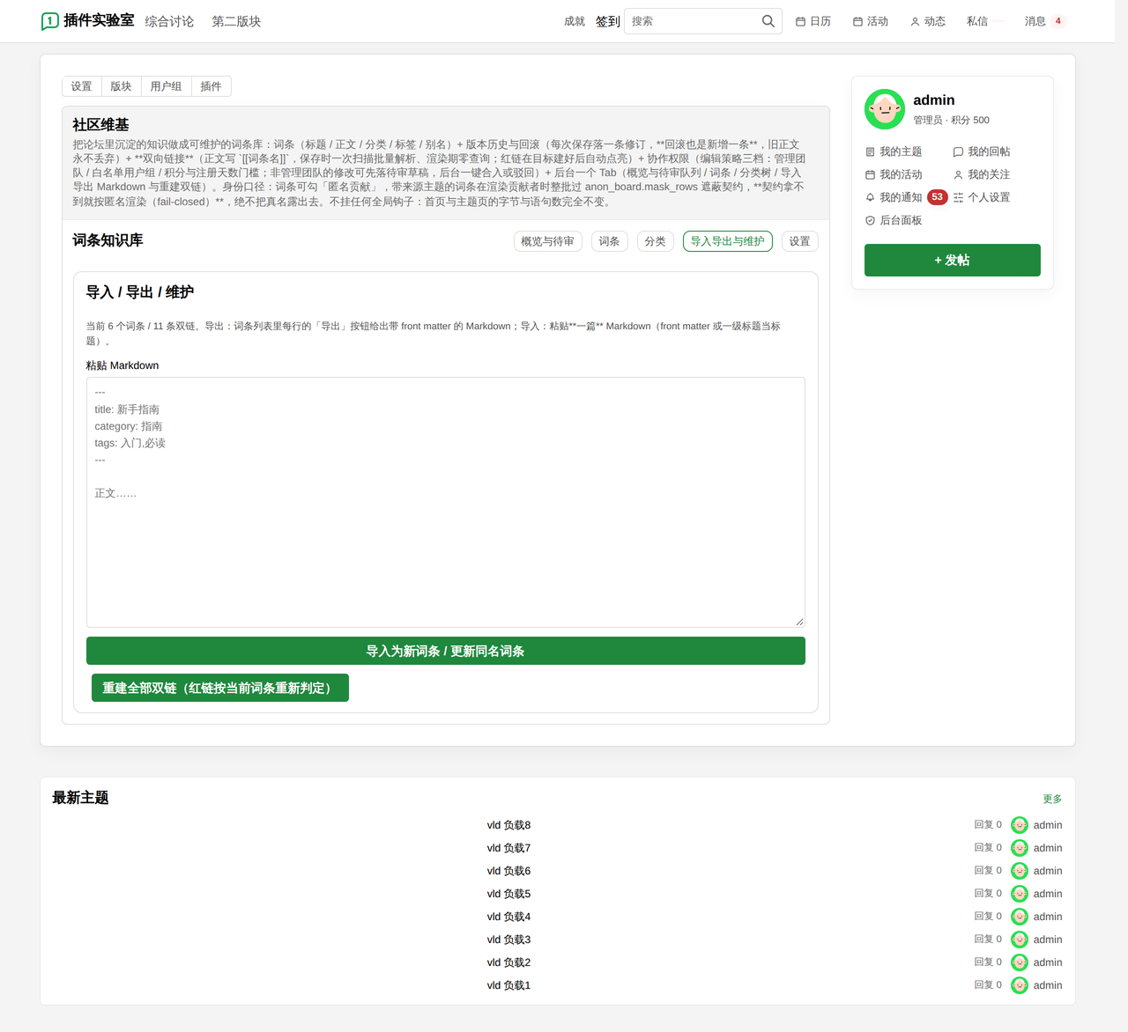
Task: Click the avatar in the vld 负载5 row
Action: (1020, 894)
